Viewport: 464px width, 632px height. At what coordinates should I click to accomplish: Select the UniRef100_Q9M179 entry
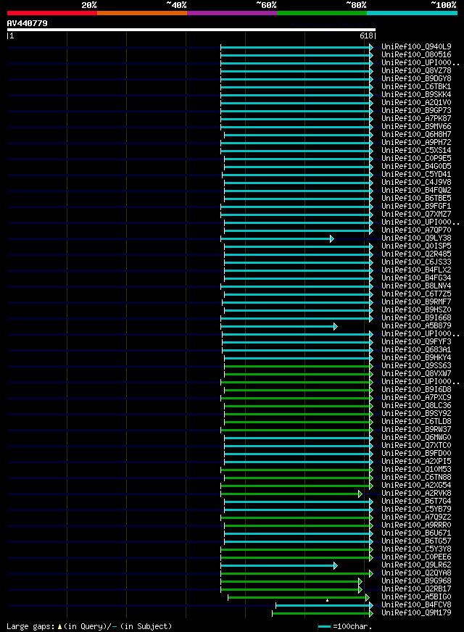point(416,613)
